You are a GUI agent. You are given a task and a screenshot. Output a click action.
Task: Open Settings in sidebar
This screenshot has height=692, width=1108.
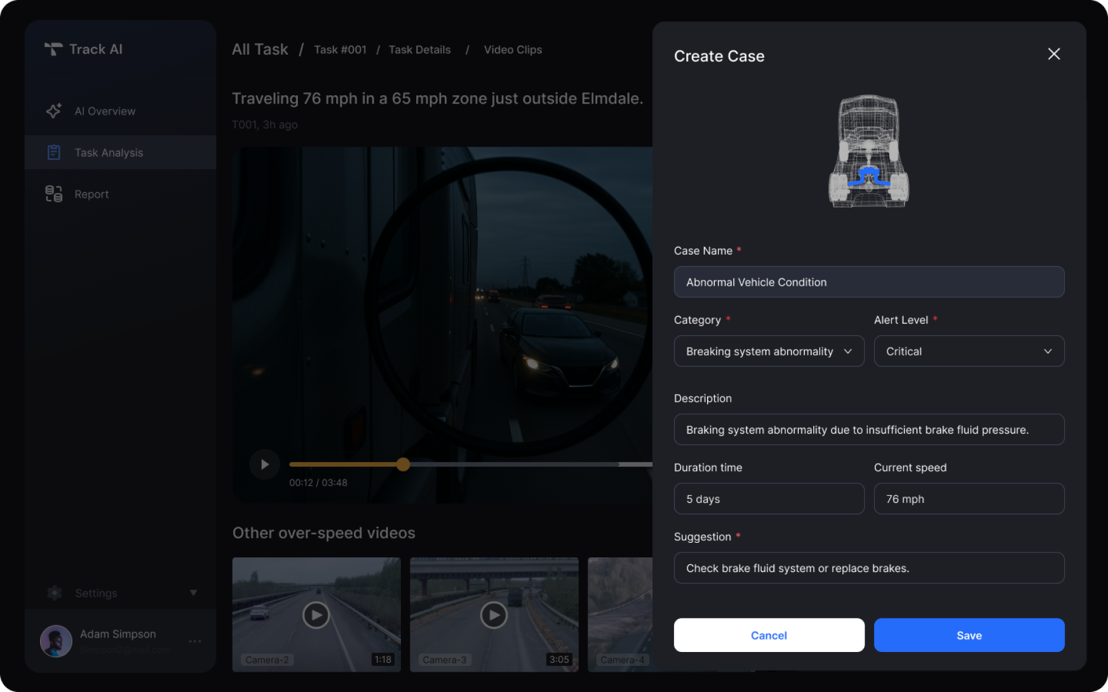point(121,593)
